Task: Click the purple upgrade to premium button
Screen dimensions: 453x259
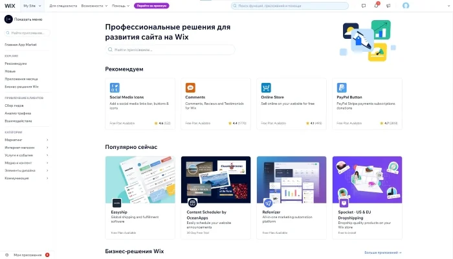Action: point(151,6)
